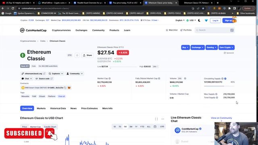The image size is (258, 145).
Task: Open CRYPTO-MINING bookmarks folder
Action: click(91, 13)
